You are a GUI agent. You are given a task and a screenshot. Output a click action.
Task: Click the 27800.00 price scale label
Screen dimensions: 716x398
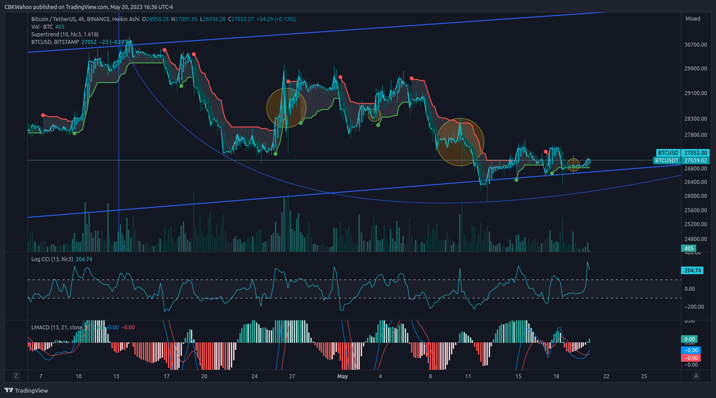tap(695, 135)
